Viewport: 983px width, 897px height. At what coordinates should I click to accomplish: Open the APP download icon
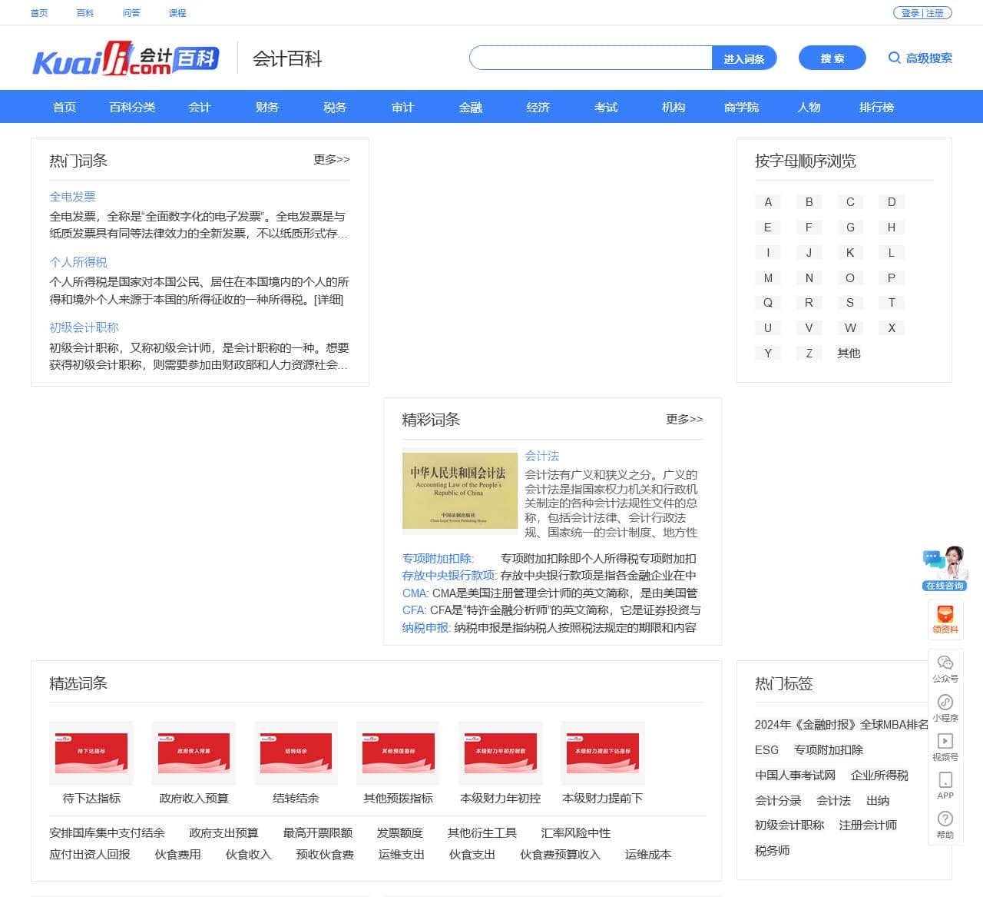tap(945, 780)
